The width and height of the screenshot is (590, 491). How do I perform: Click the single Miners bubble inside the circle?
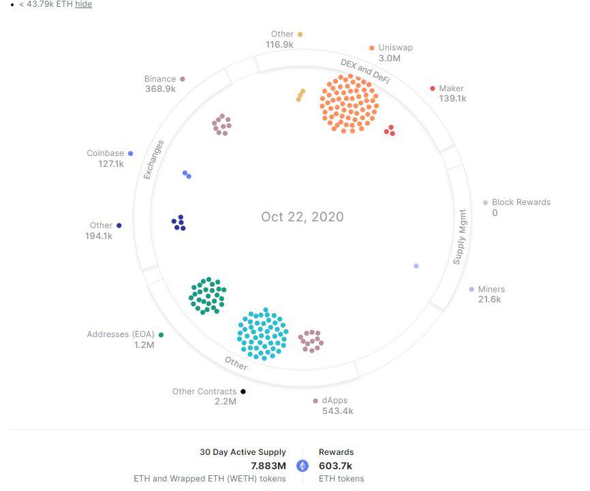416,266
